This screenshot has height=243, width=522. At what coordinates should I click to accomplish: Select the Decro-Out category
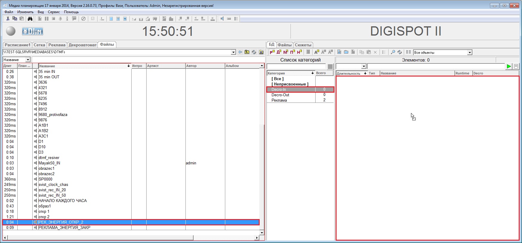coord(300,95)
